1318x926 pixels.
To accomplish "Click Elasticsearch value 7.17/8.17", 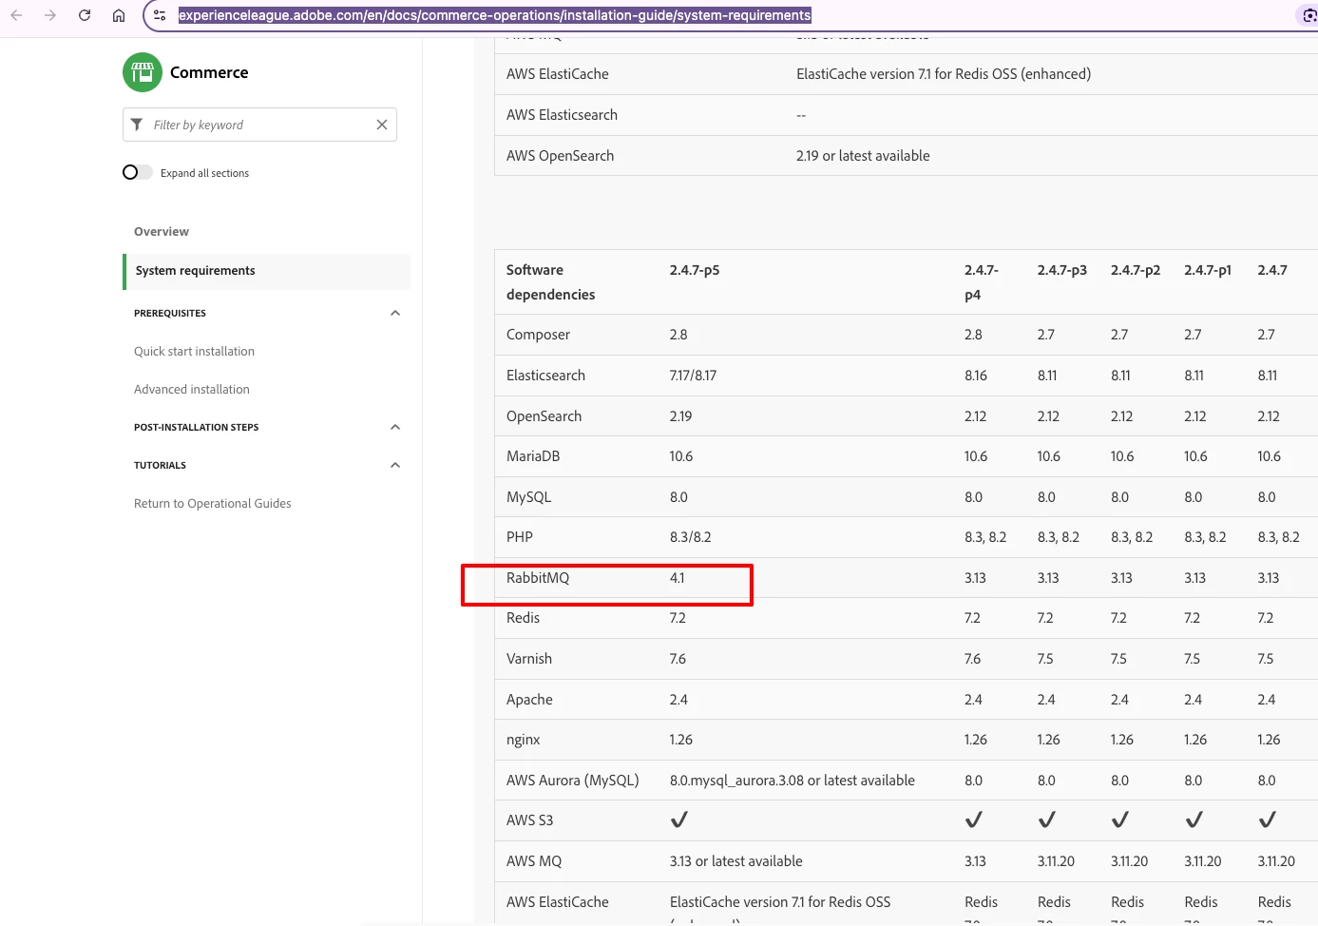I will 693,376.
